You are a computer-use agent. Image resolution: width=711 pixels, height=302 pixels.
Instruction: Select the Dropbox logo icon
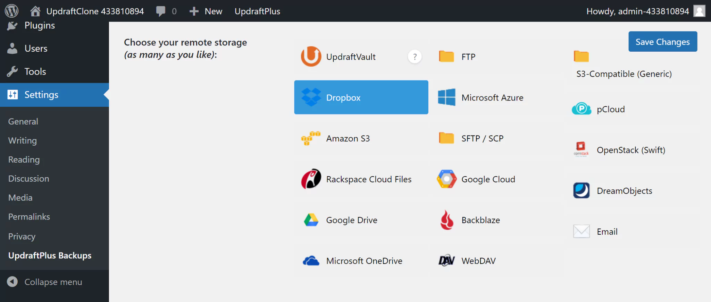[x=311, y=97]
